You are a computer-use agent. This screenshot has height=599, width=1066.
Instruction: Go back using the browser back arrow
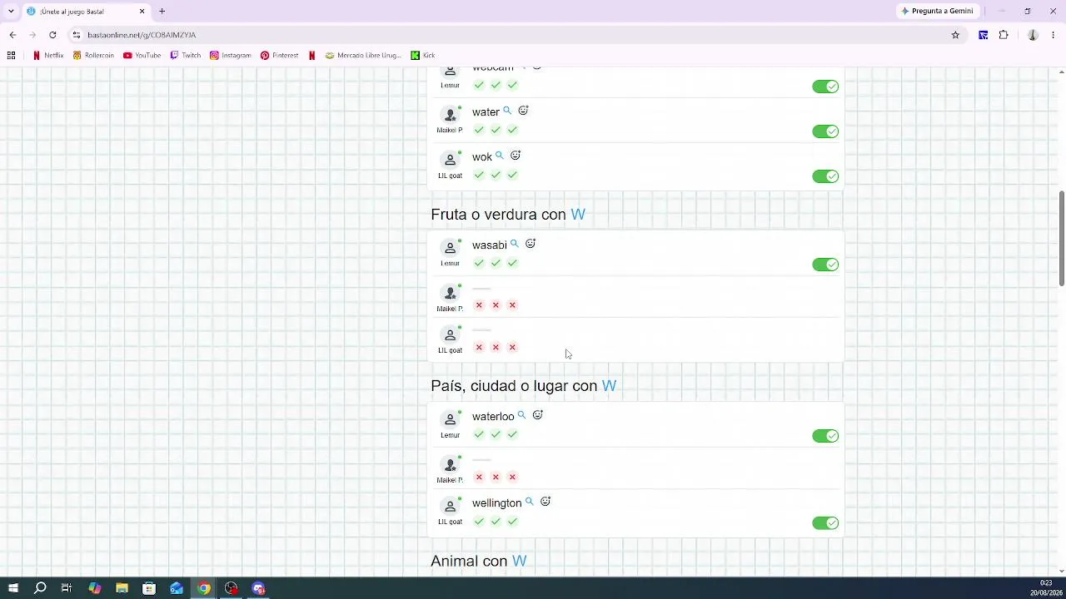pyautogui.click(x=12, y=35)
